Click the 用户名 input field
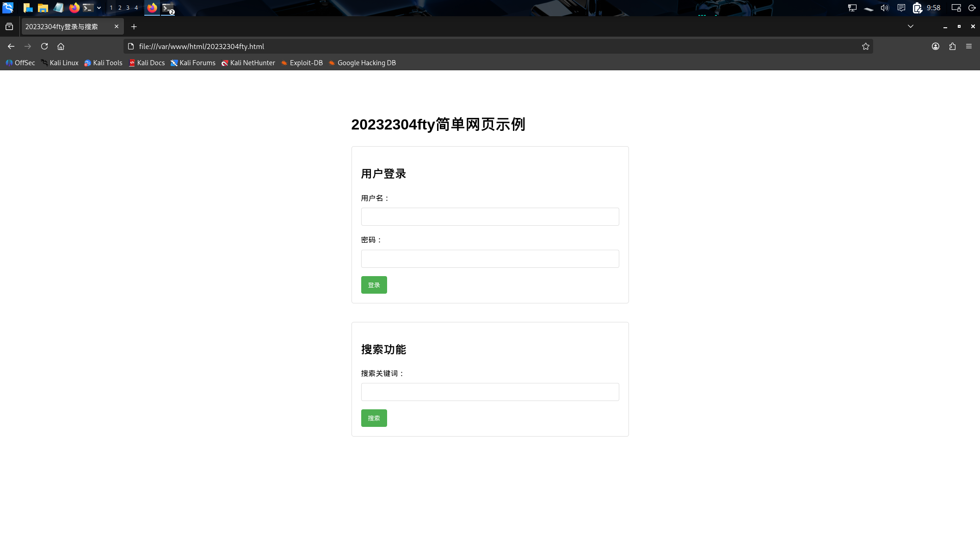 click(490, 216)
